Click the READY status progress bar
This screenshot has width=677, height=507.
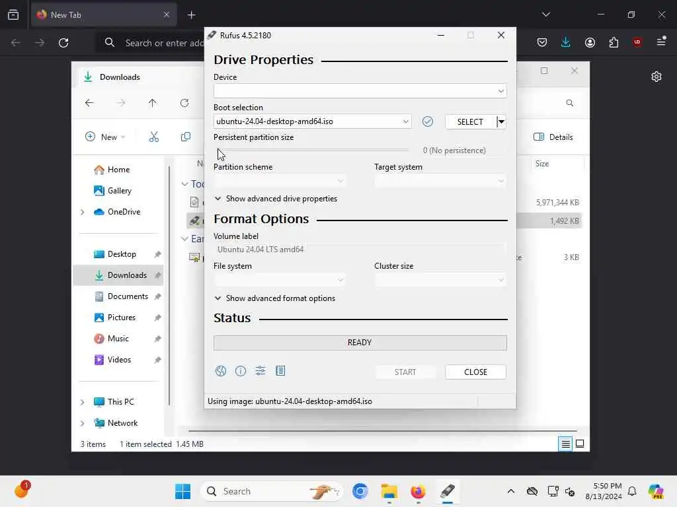coord(360,343)
